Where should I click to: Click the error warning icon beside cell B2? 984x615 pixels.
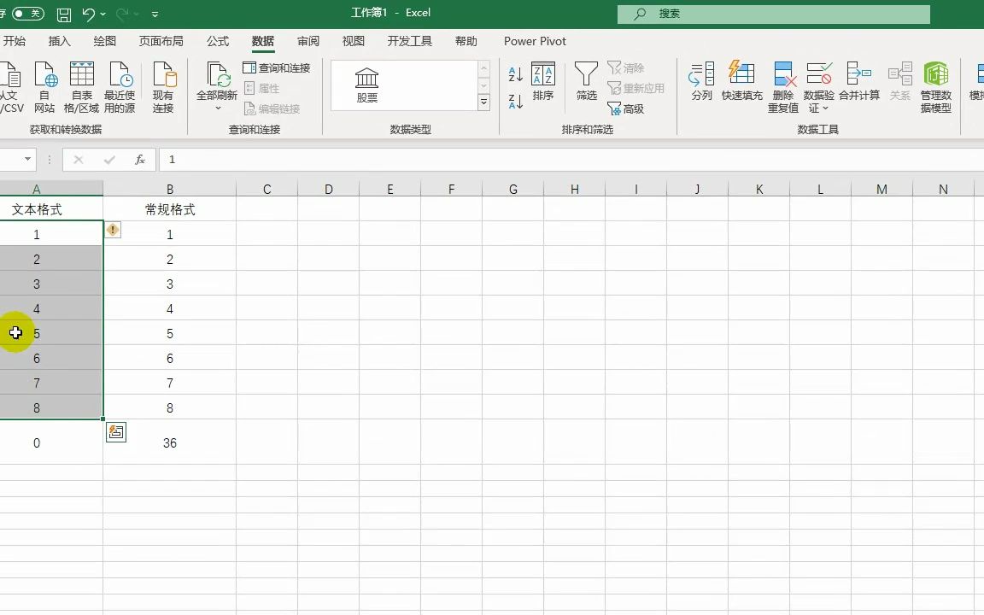(112, 230)
